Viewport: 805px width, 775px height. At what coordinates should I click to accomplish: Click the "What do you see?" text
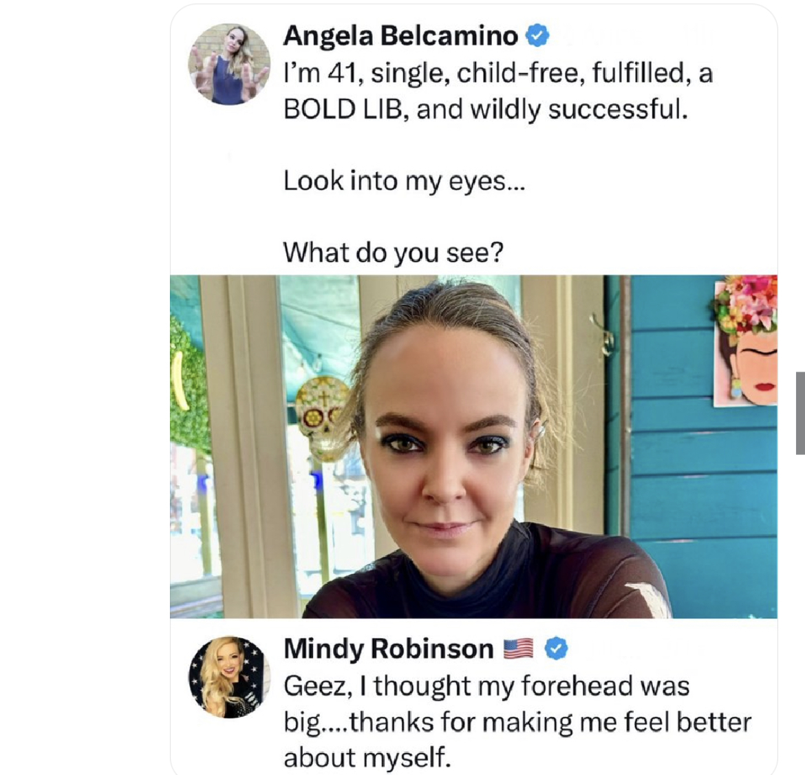(393, 253)
